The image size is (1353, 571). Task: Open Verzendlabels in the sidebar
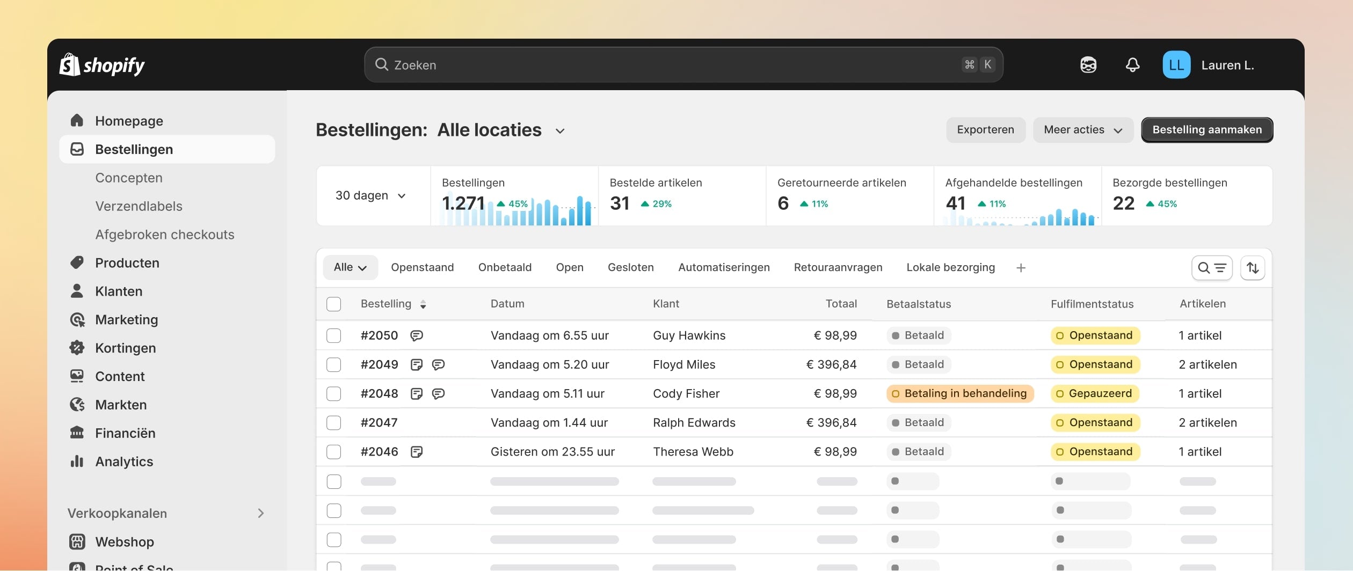139,206
